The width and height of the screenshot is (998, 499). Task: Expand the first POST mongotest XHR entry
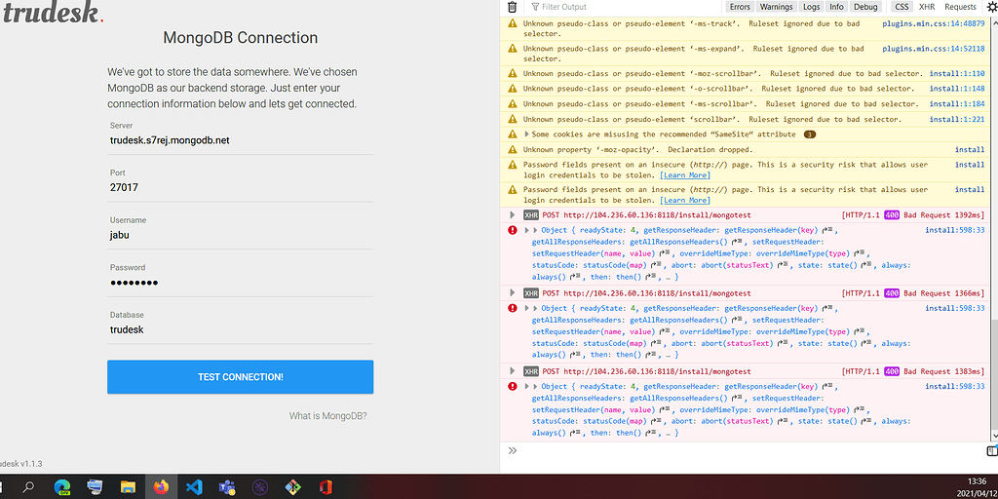513,214
